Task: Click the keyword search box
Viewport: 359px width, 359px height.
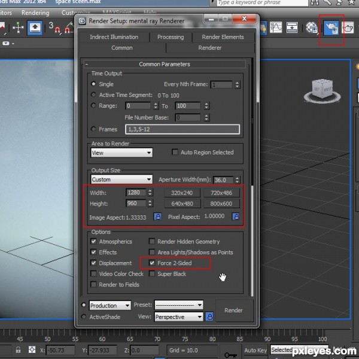Action: coord(262,2)
